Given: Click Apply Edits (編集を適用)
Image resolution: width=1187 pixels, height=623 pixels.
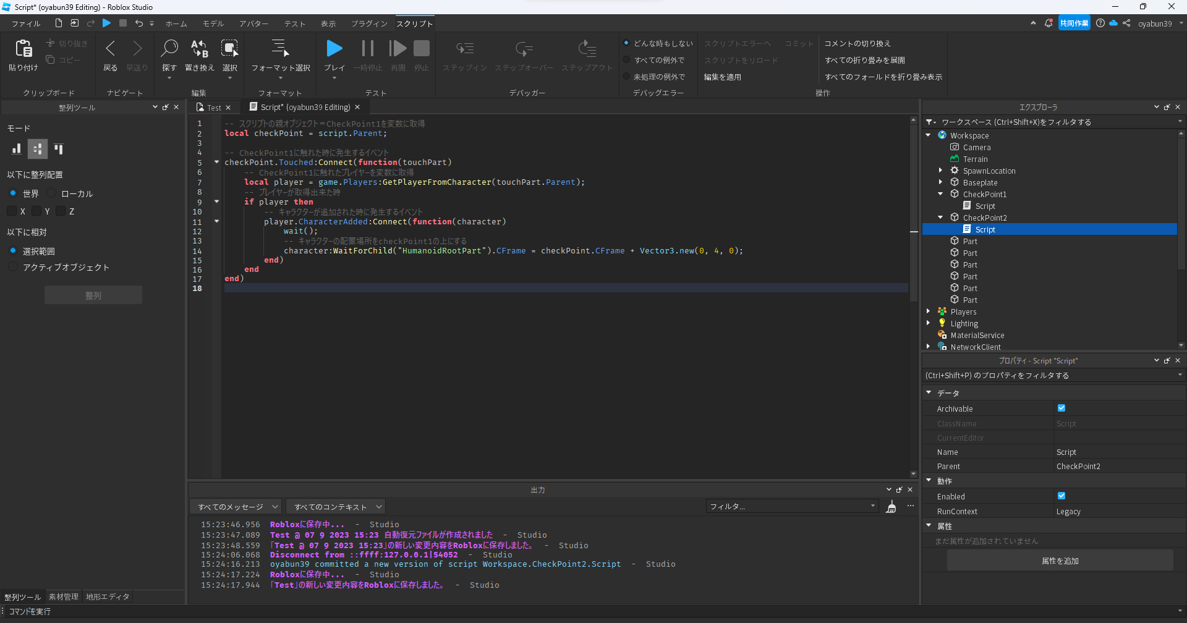Looking at the screenshot, I should click(x=722, y=77).
